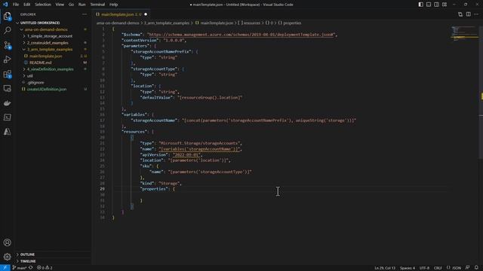The width and height of the screenshot is (483, 271).
Task: Open the Go menu
Action: [71, 5]
